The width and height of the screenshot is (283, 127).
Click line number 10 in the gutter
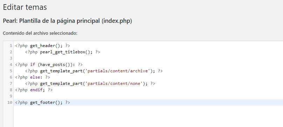[x=10, y=102]
